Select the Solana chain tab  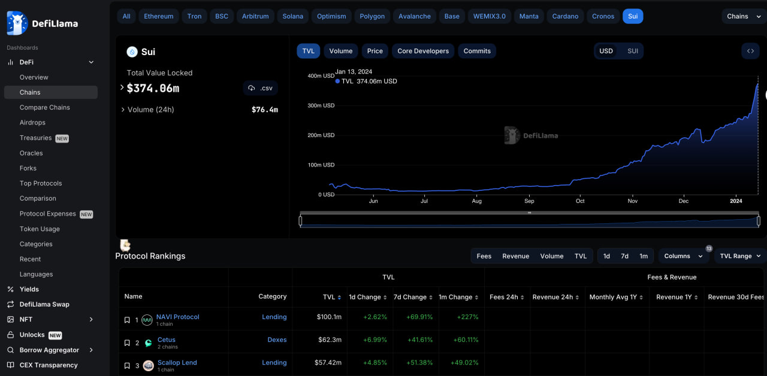coord(293,16)
